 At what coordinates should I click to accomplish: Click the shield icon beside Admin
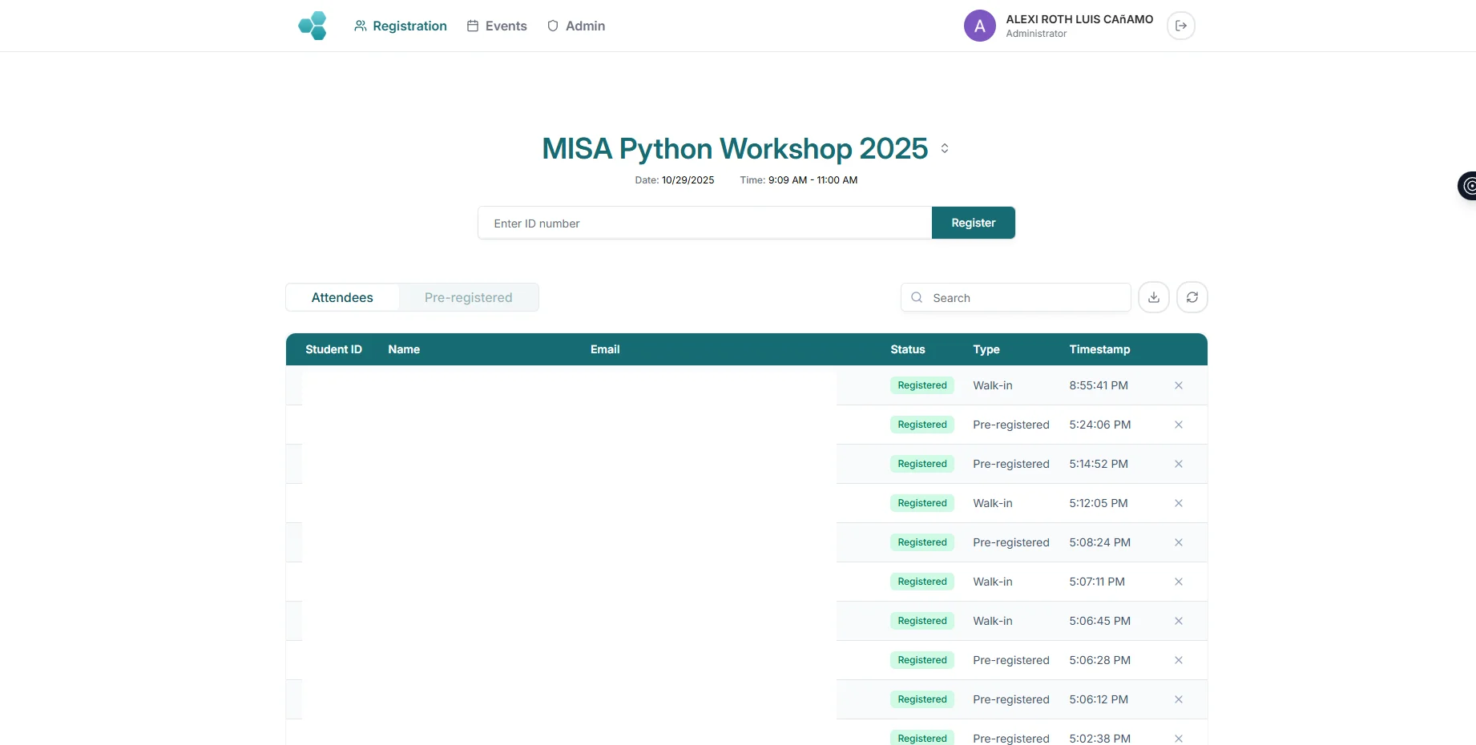pyautogui.click(x=552, y=26)
